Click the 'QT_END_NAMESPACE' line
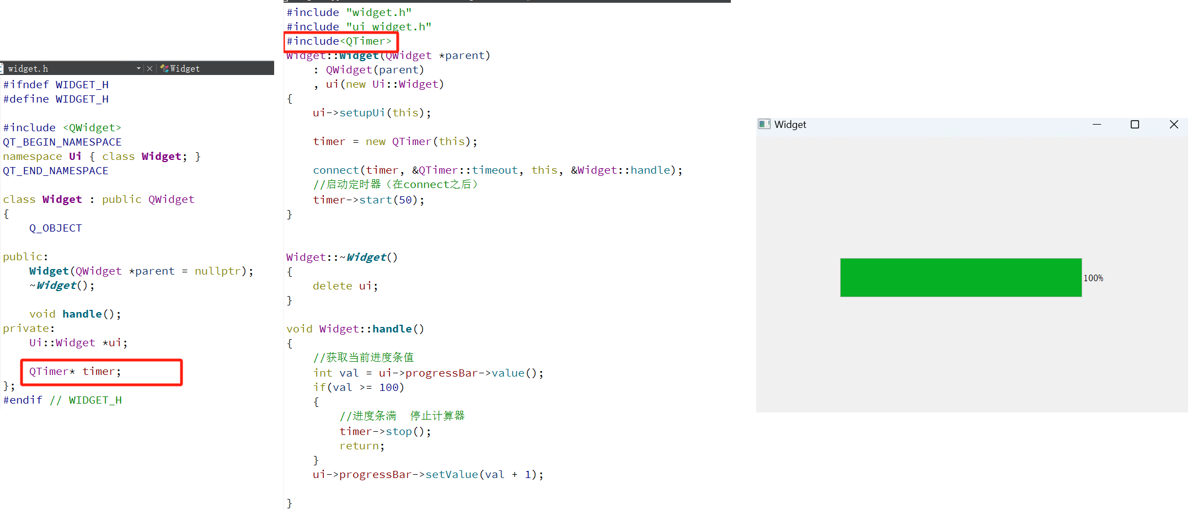 pos(55,170)
